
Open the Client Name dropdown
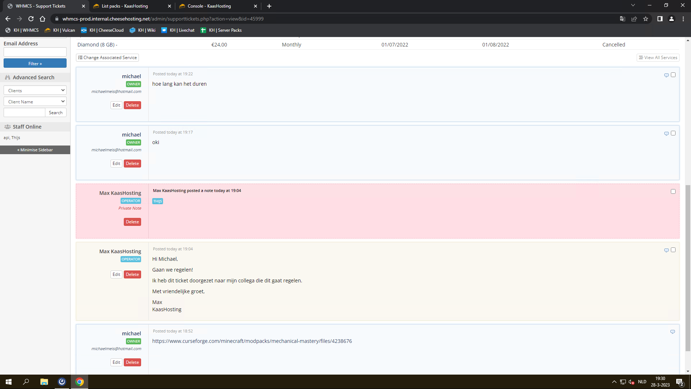click(x=35, y=102)
